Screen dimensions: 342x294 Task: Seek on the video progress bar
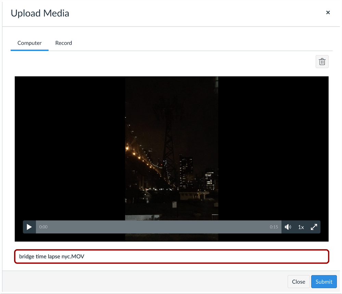tap(159, 227)
